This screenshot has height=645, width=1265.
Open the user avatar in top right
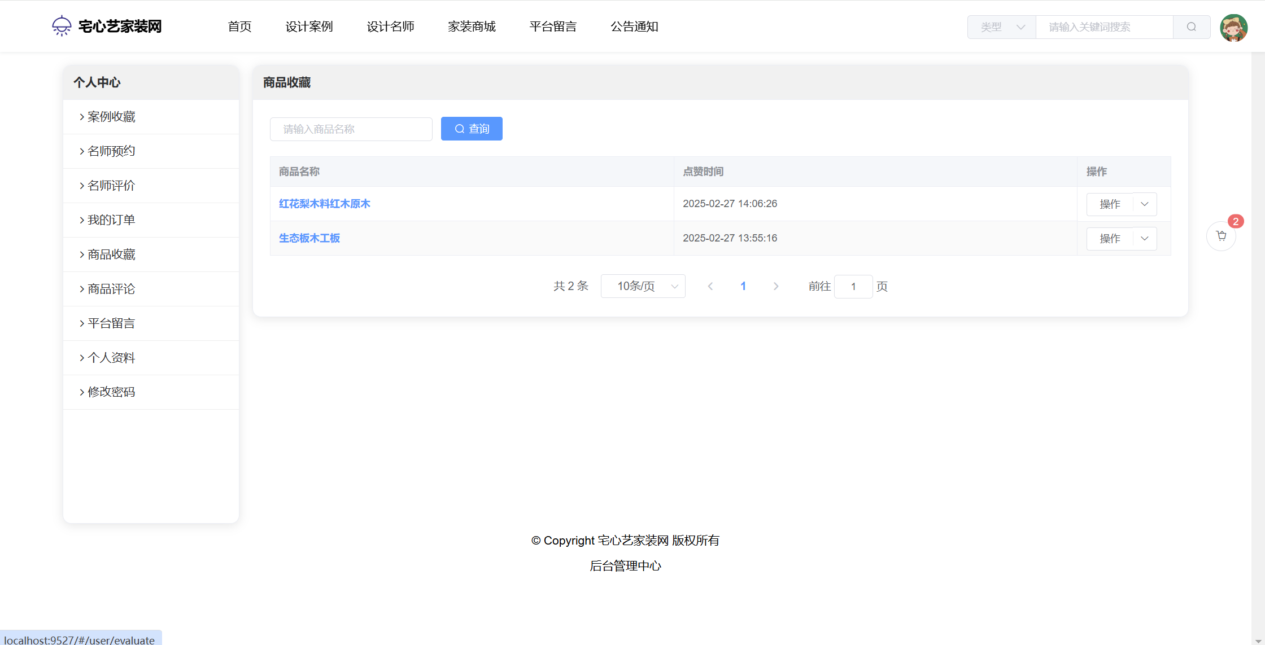click(1233, 28)
